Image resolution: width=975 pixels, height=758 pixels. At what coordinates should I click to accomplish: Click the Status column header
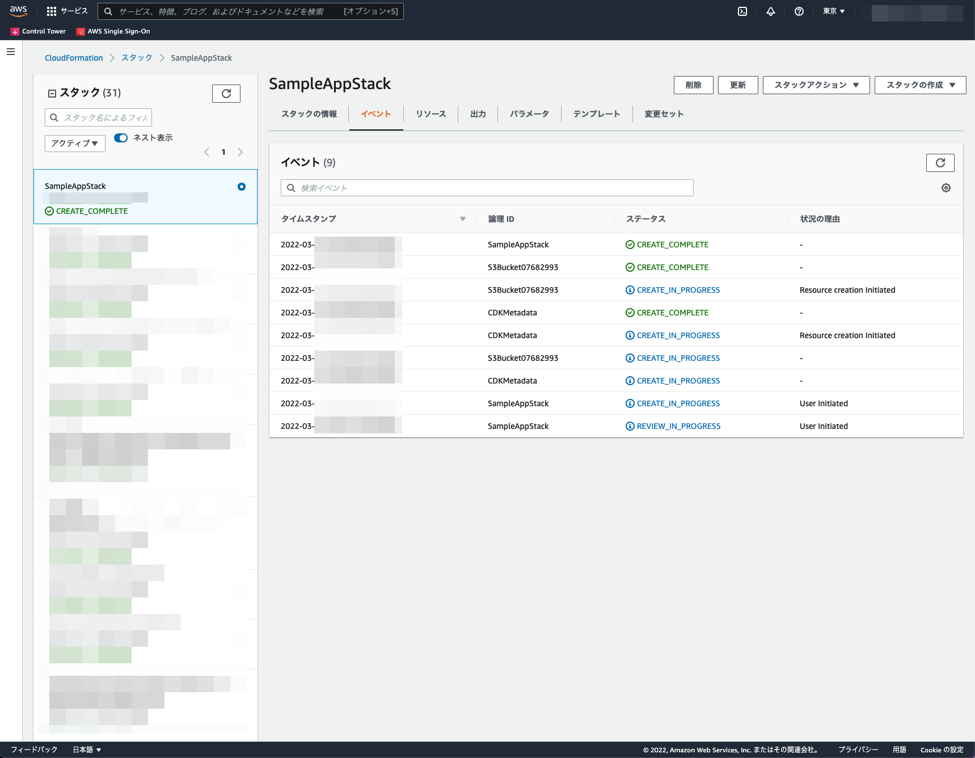(x=645, y=219)
